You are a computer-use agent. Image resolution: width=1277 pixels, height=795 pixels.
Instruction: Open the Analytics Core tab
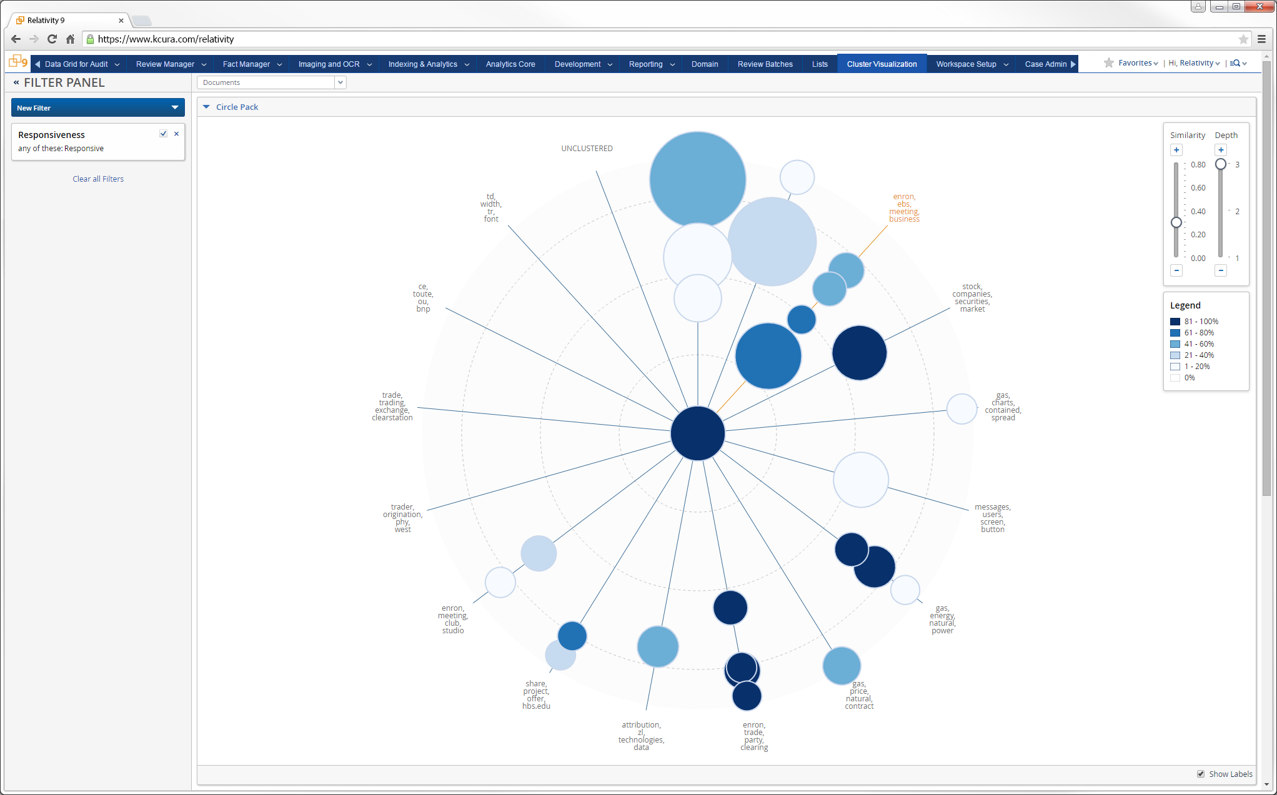[510, 64]
